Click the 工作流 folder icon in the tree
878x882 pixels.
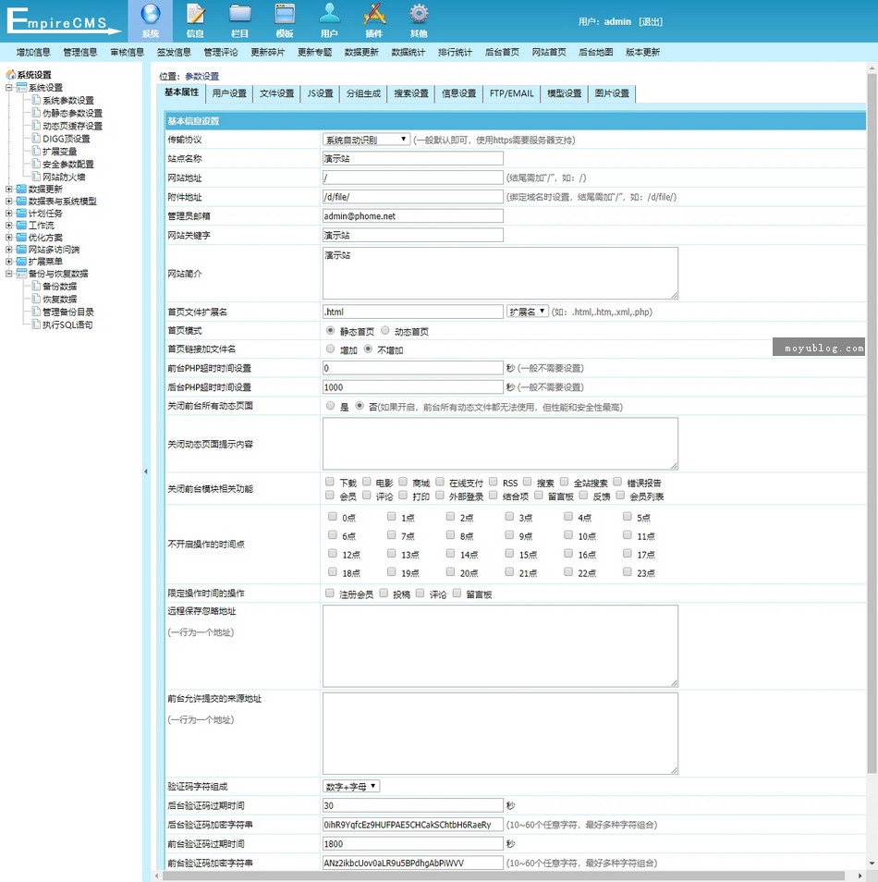pos(21,225)
